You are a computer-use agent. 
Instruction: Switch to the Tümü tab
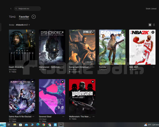tap(12, 17)
